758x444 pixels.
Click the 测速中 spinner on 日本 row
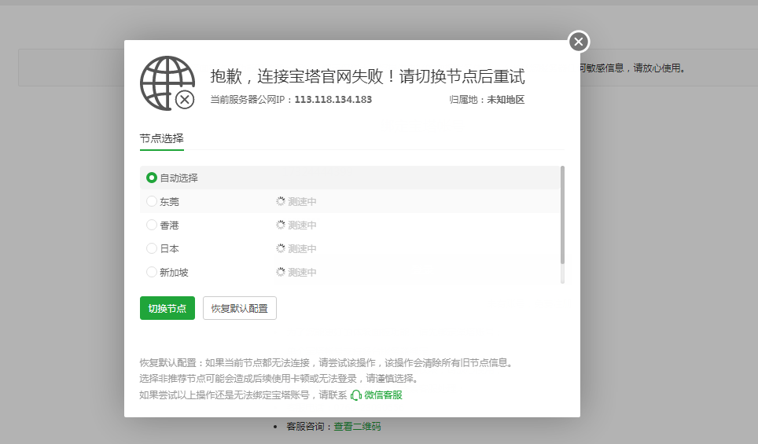pos(281,248)
